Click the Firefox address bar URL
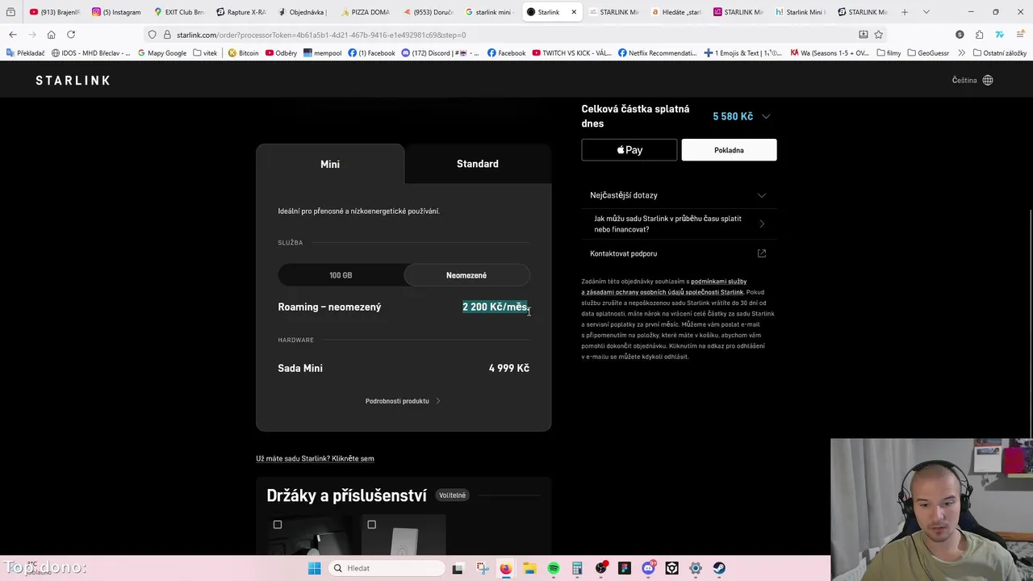Image resolution: width=1033 pixels, height=581 pixels. pyautogui.click(x=321, y=35)
